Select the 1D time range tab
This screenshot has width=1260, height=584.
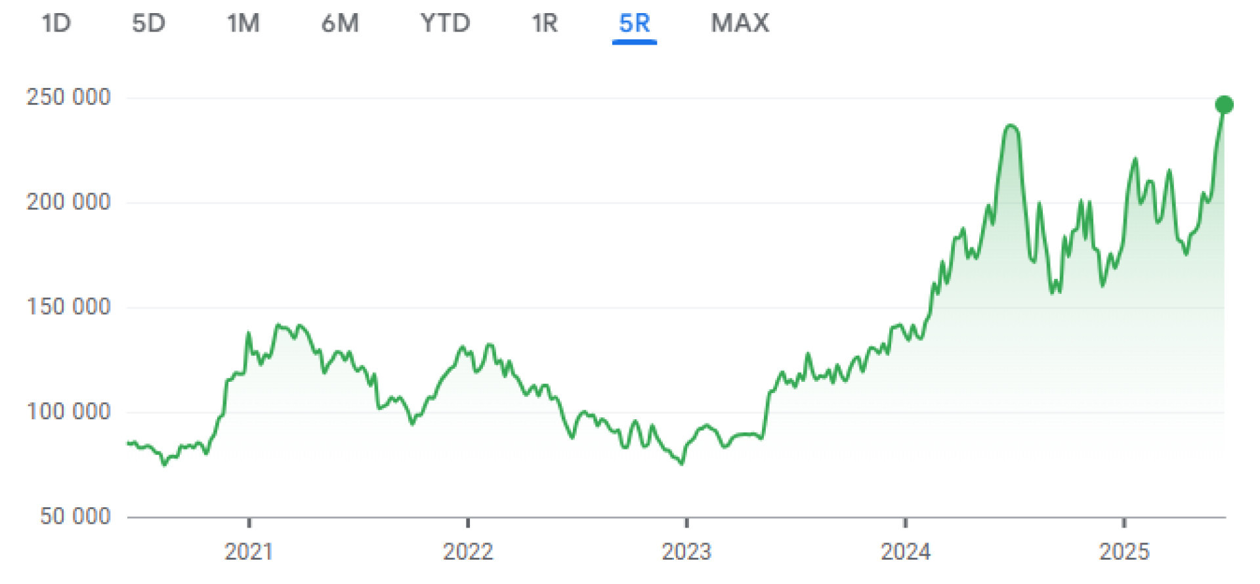click(56, 24)
